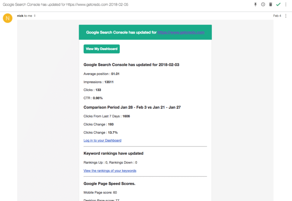Open the message options menu beside Feb 4
This screenshot has width=292, height=201.
(x=286, y=16)
